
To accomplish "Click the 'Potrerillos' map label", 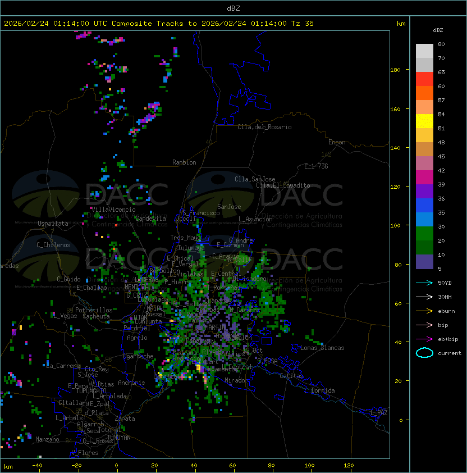I will click(94, 310).
